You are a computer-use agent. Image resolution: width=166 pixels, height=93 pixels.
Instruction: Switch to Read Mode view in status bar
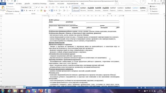click(x=137, y=88)
